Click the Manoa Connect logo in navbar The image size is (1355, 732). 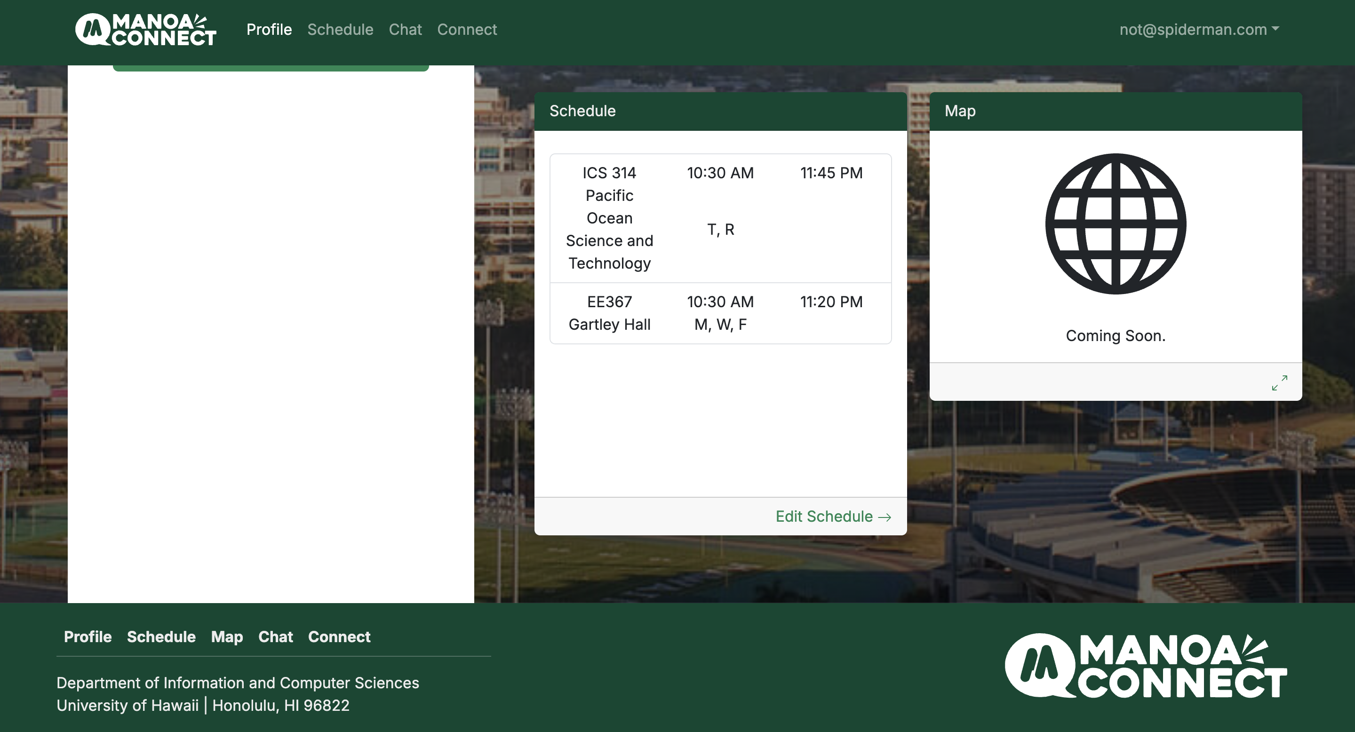tap(146, 30)
